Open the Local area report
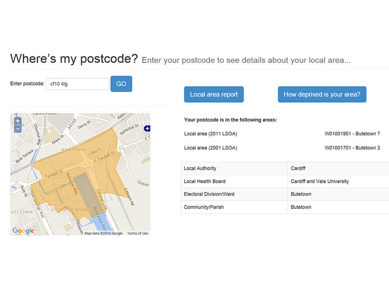The image size is (389, 291). pos(214,94)
